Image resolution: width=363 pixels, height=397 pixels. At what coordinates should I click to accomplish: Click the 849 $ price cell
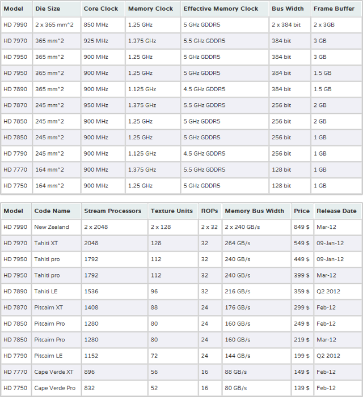point(302,227)
